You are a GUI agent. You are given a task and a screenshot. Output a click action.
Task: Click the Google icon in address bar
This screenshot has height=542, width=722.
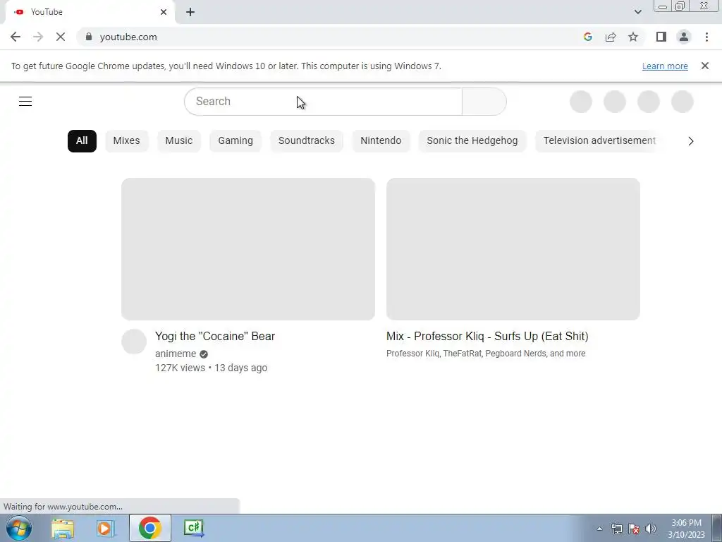point(587,37)
